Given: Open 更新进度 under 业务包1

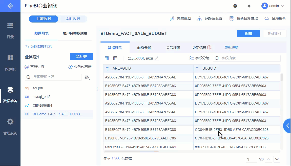Looking at the screenshot, I should tap(34, 67).
